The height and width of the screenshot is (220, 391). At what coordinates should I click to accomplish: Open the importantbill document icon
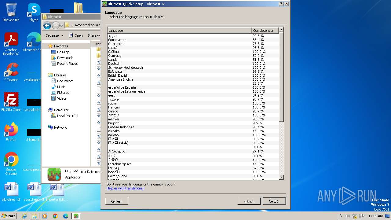tap(57, 192)
